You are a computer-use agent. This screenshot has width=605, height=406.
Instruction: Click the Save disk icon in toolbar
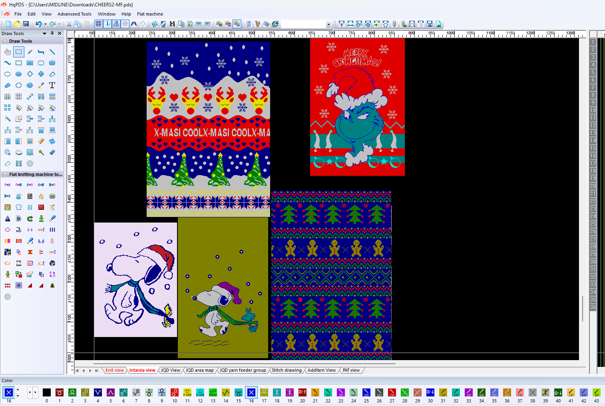[x=26, y=24]
